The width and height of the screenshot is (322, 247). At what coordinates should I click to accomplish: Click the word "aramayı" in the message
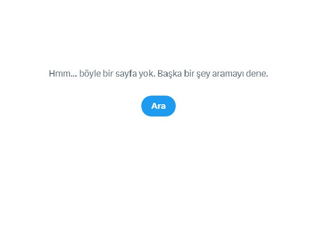pyautogui.click(x=228, y=74)
